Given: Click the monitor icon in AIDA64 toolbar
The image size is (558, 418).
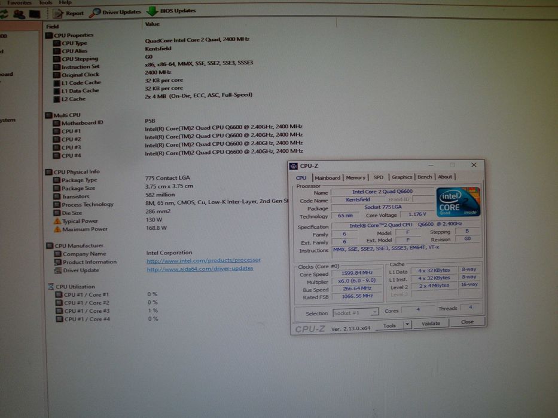Looking at the screenshot, I should click(35, 14).
